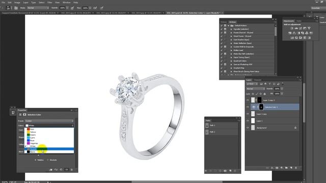Switch to the History tab
The image size is (326, 183).
pyautogui.click(x=224, y=22)
